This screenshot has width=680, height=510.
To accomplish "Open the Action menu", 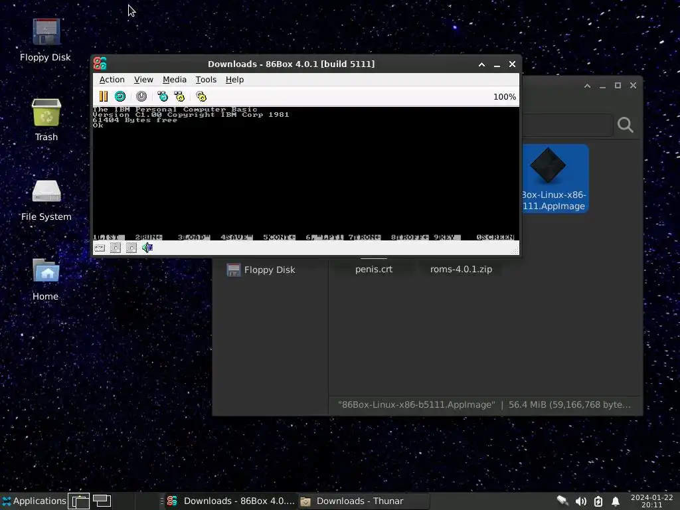I will pos(112,80).
